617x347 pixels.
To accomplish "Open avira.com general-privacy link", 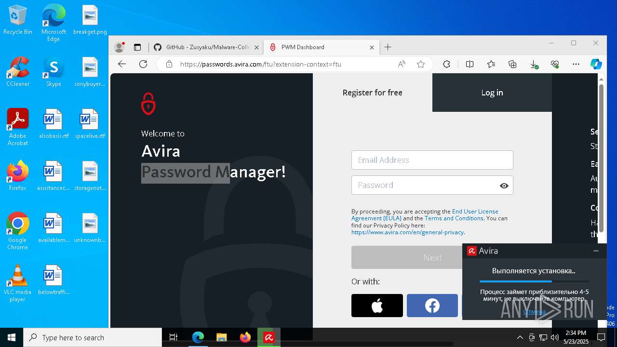I will point(408,232).
